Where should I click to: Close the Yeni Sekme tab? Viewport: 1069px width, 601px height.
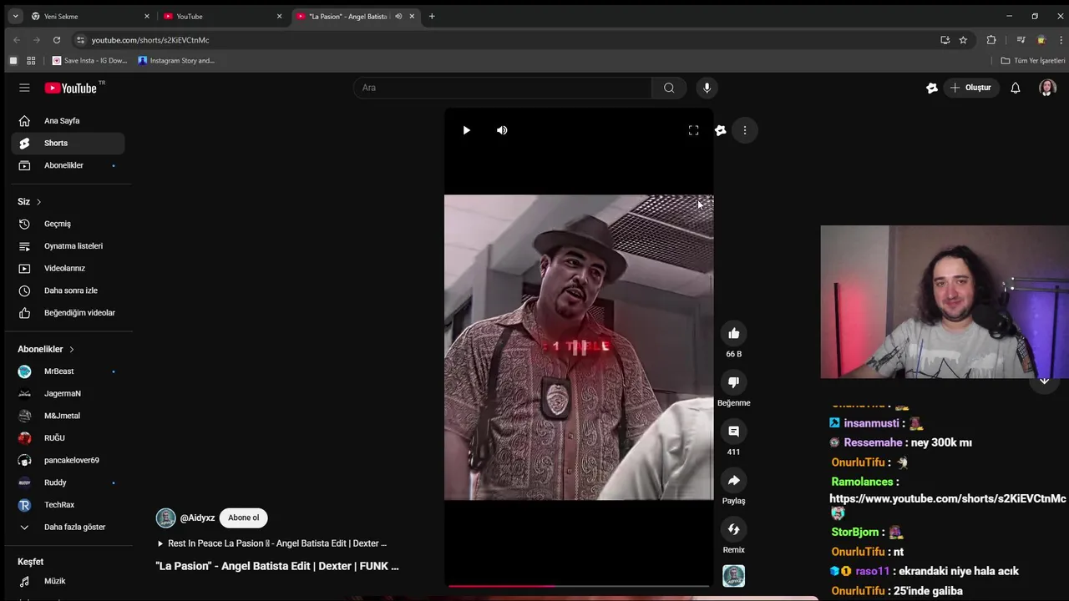(x=147, y=16)
